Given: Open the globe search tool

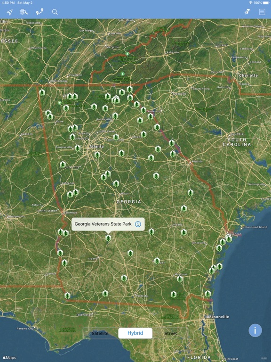Looking at the screenshot, I should pyautogui.click(x=24, y=12).
